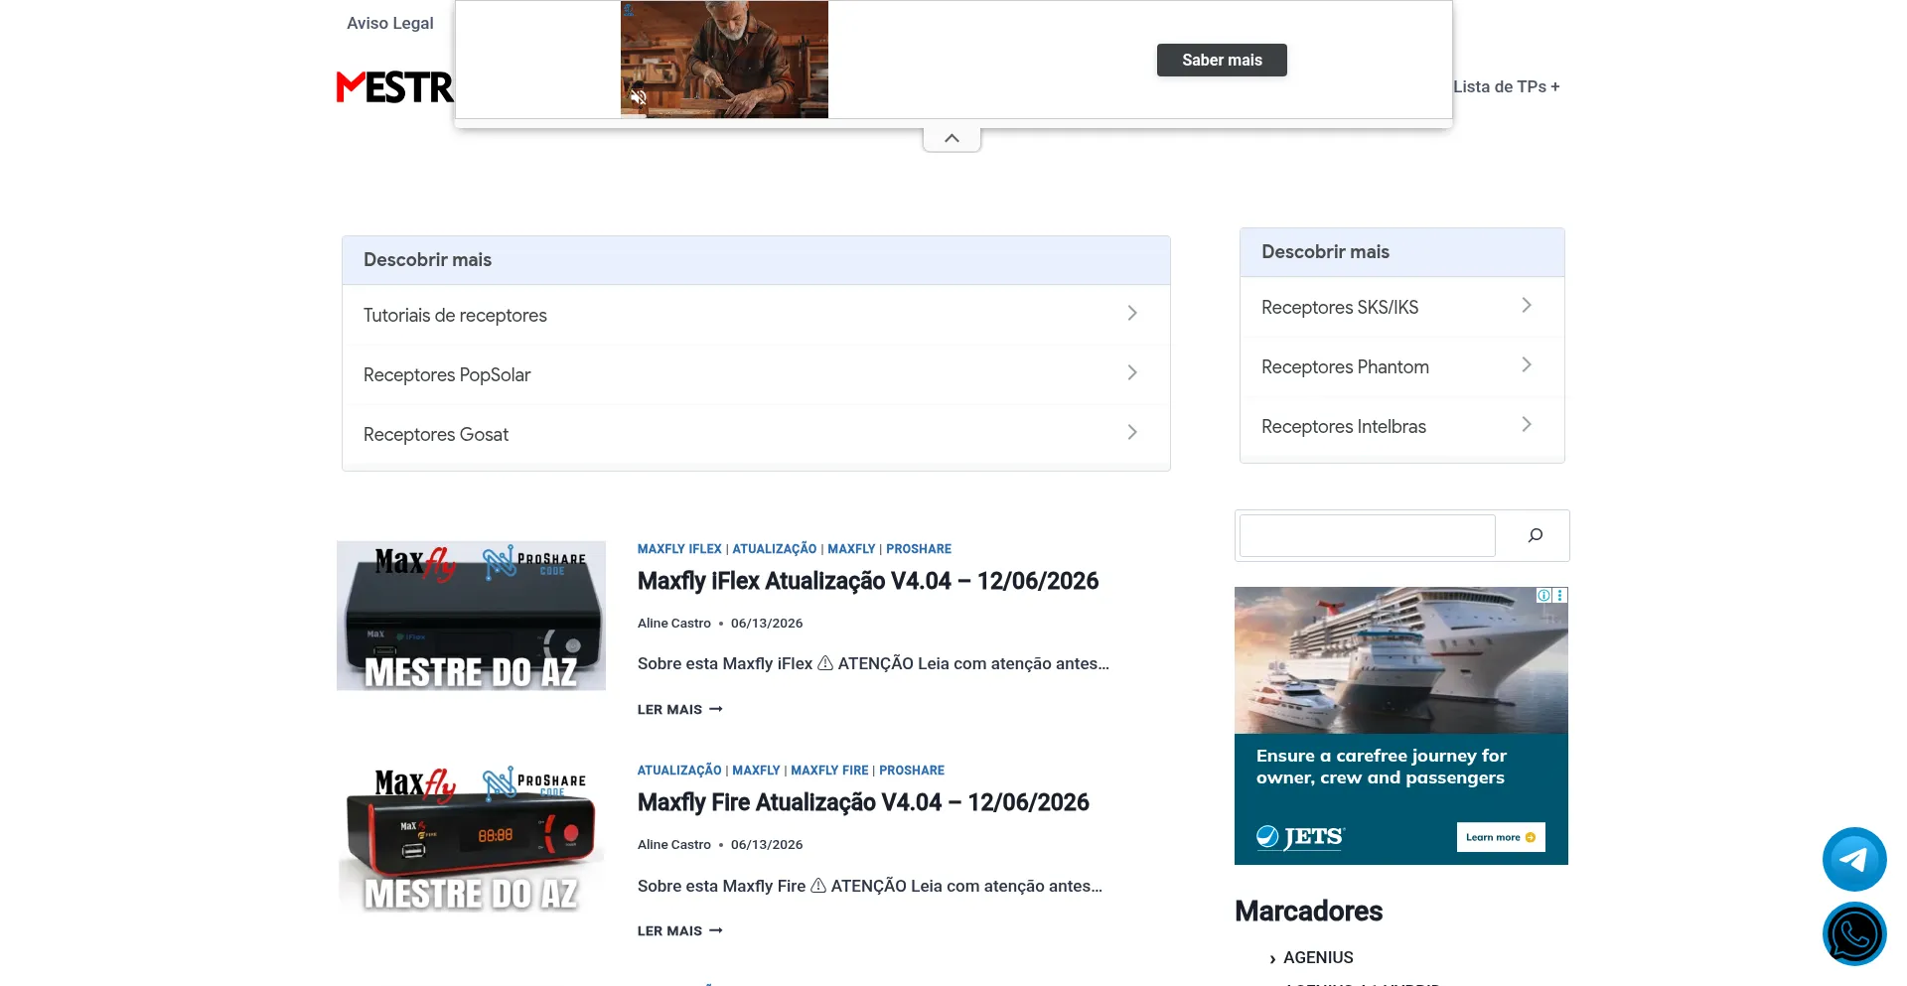Click ATUALIZAÇÃO tag on Fire post
Screen dimensions: 1907x986
point(679,771)
